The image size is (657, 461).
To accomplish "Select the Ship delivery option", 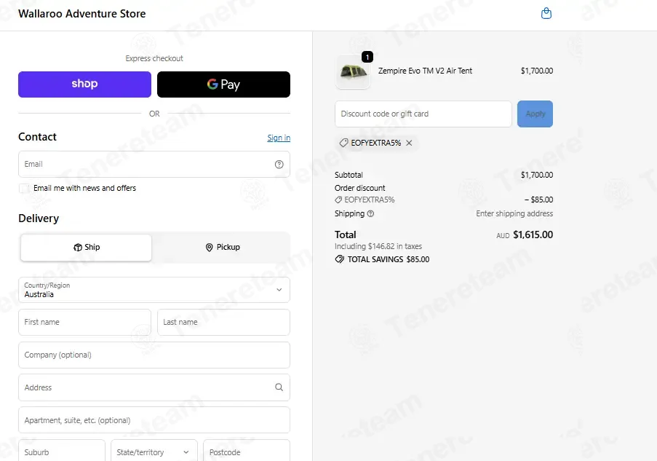I will click(87, 248).
